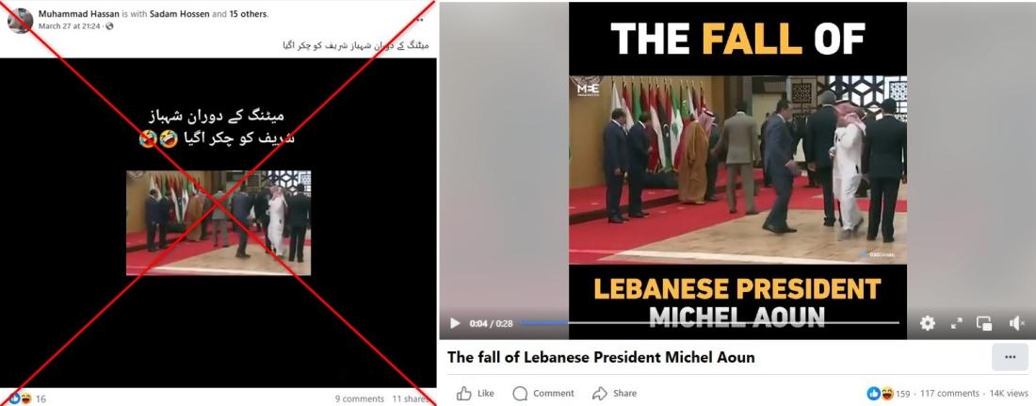Open picture-in-picture mini player
Image resolution: width=1036 pixels, height=406 pixels.
tap(984, 323)
